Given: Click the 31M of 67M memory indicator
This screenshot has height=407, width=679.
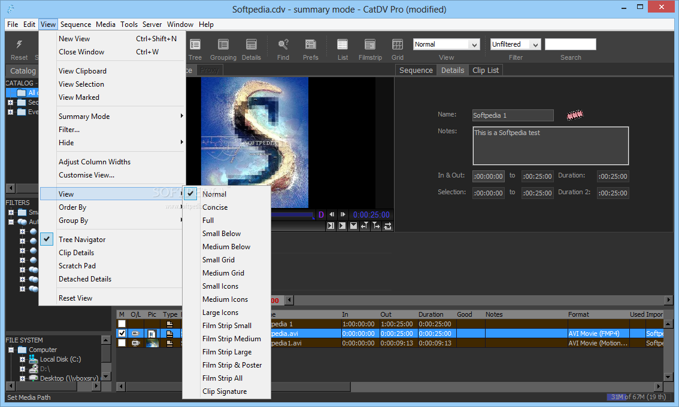Looking at the screenshot, I should pos(638,397).
